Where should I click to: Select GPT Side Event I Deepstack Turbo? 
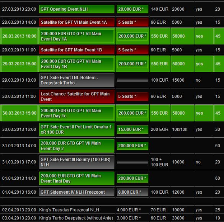(x=77, y=80)
